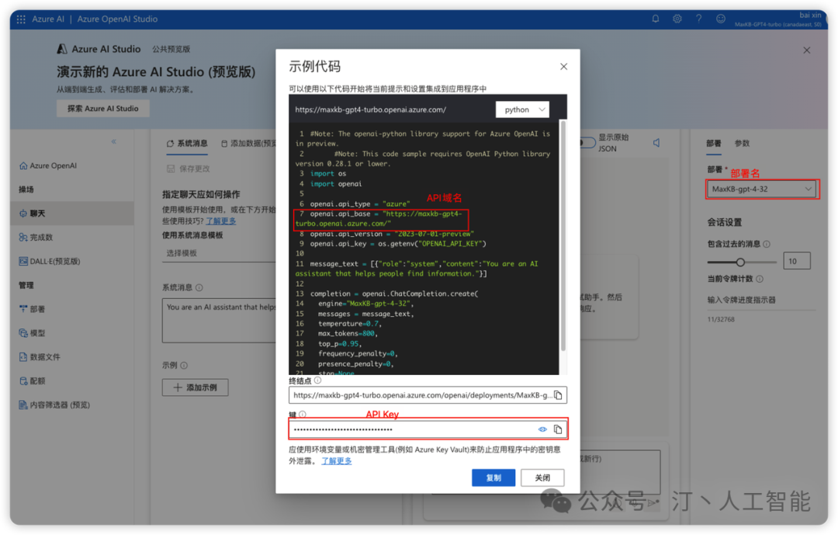Close the sample code dialog via X
The image size is (838, 535).
pyautogui.click(x=563, y=66)
